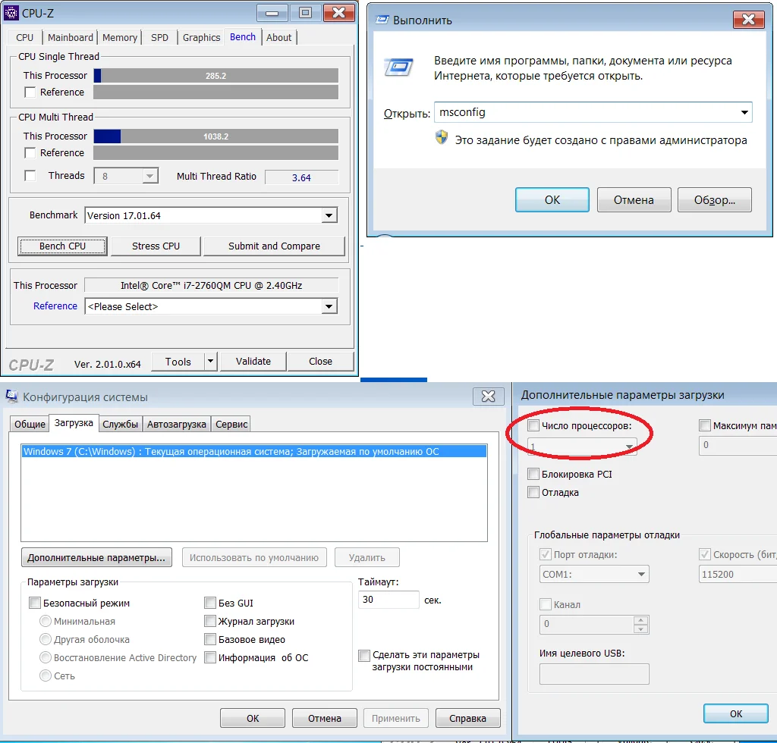Click OK in the Выполнить dialog
Viewport: 777px width, 743px height.
pyautogui.click(x=552, y=200)
